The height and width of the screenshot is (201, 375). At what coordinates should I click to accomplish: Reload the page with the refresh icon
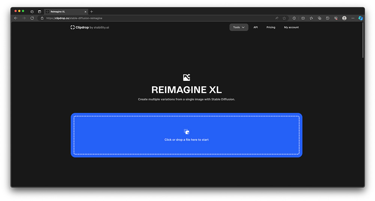[32, 18]
